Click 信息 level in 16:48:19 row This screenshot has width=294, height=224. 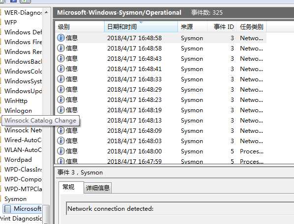pos(72,110)
